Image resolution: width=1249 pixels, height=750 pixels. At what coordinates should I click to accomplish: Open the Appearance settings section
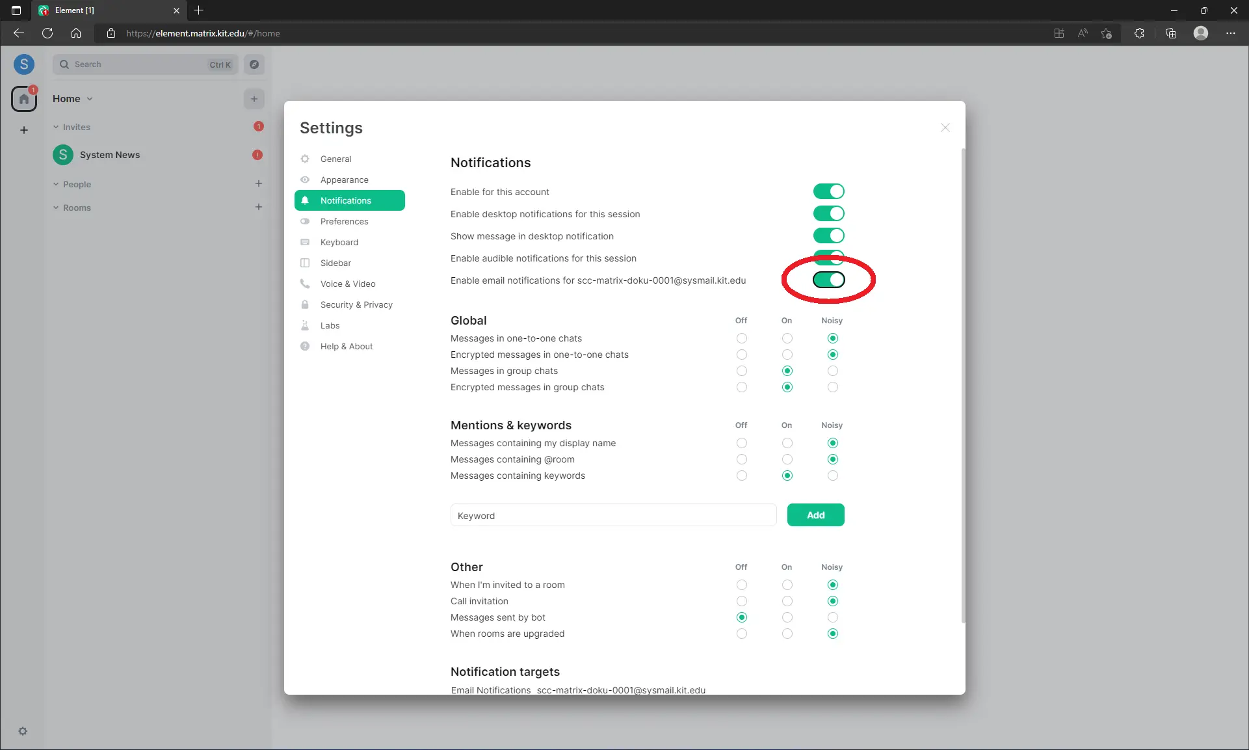[x=344, y=180]
